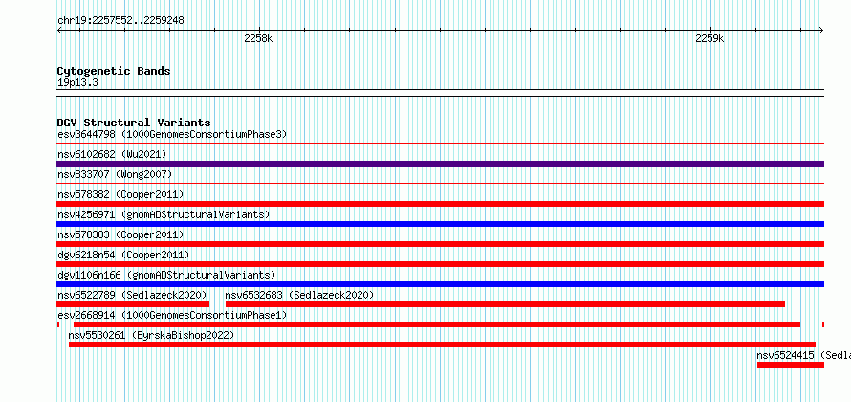Image resolution: width=851 pixels, height=402 pixels.
Task: Open the dgv6218n54 (Cooper2011) label
Action: click(x=123, y=255)
